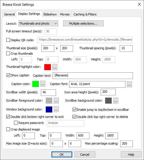Click the Full screen timeout field
This screenshot has height=160, width=144.
click(51, 31)
